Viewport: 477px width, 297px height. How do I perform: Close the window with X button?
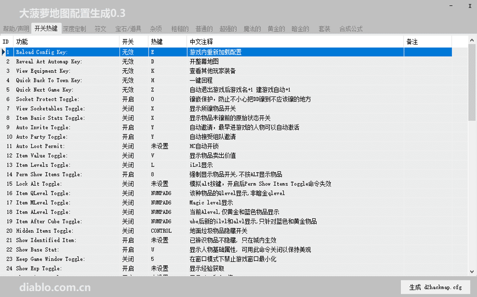[470, 6]
